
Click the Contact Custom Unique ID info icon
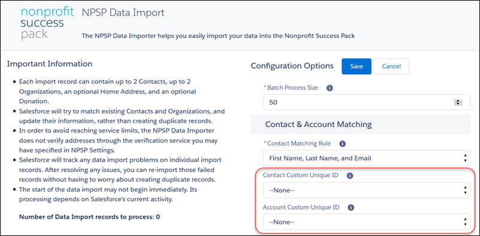[350, 176]
